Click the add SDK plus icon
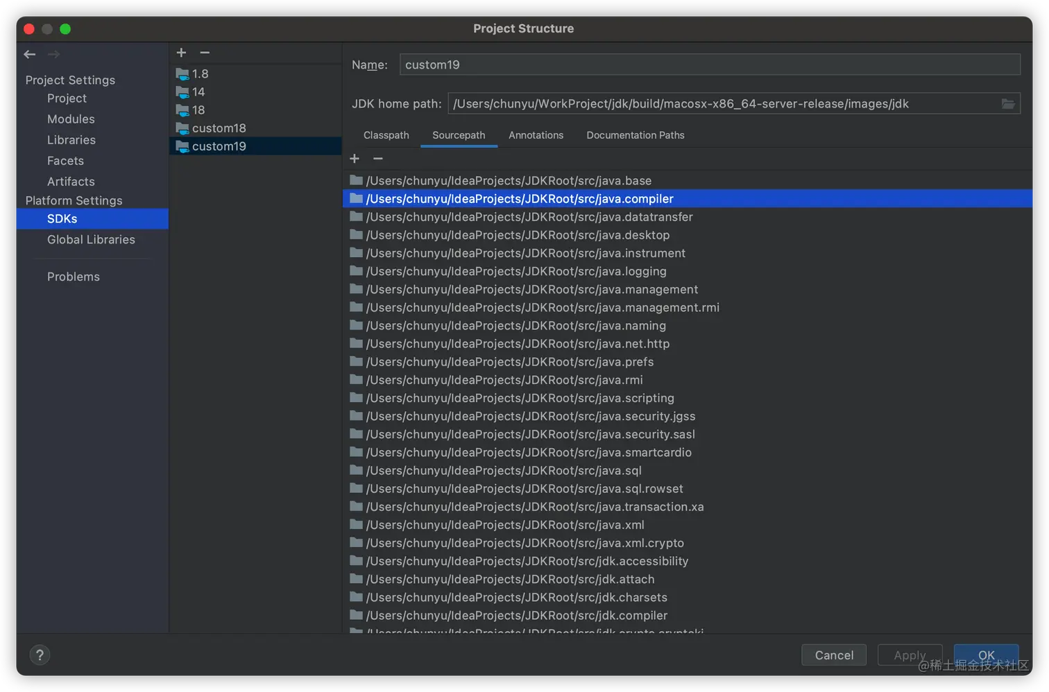Image resolution: width=1049 pixels, height=692 pixels. [x=182, y=53]
